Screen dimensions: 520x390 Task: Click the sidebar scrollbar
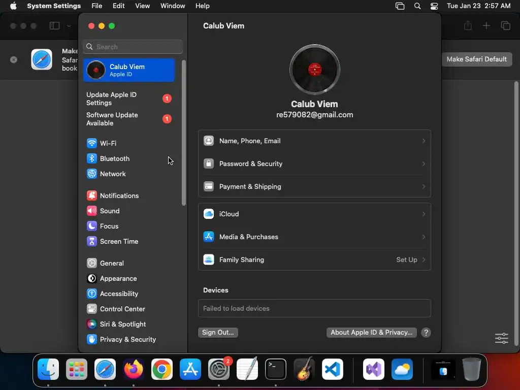(184, 133)
